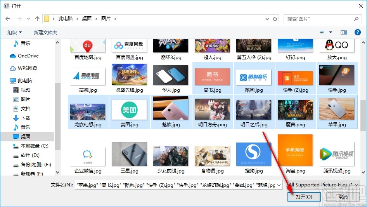Open 文档 folder in navigation pane
367x207 pixels.
22,108
